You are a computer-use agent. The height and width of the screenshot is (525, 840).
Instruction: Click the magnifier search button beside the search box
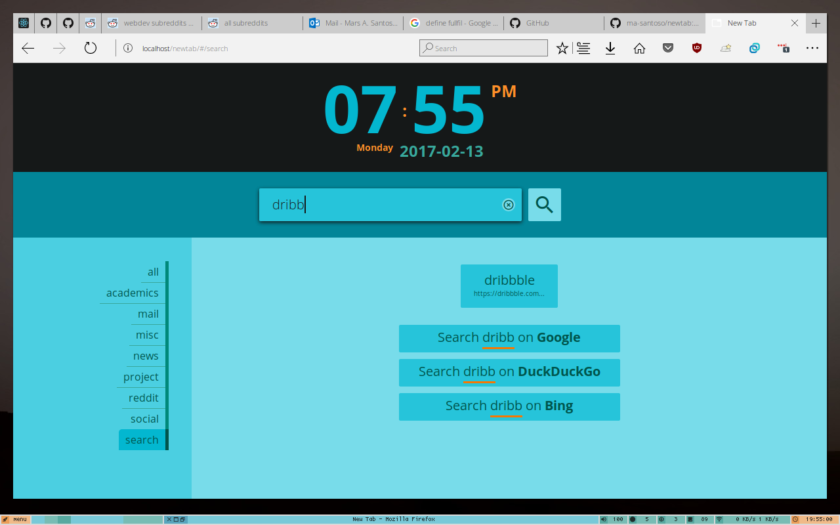coord(545,205)
